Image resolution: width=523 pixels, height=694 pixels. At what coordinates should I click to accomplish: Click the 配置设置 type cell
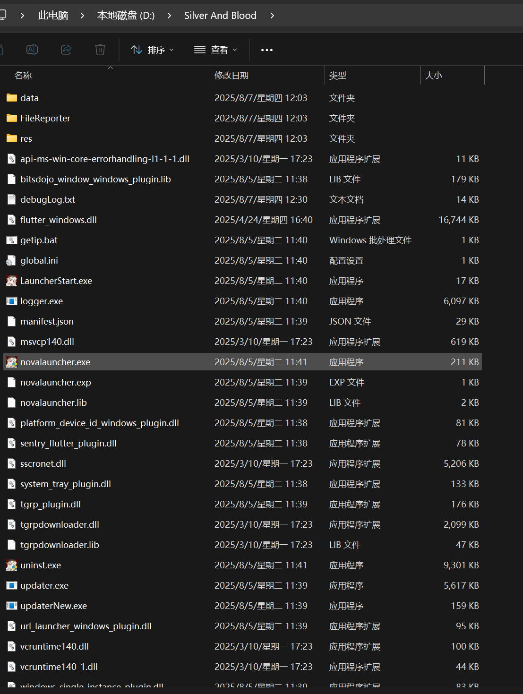click(346, 260)
